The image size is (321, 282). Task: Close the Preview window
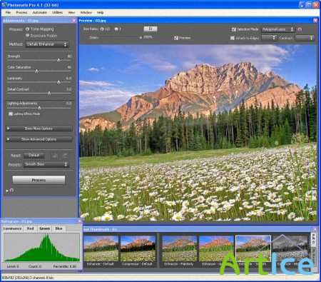click(x=315, y=21)
